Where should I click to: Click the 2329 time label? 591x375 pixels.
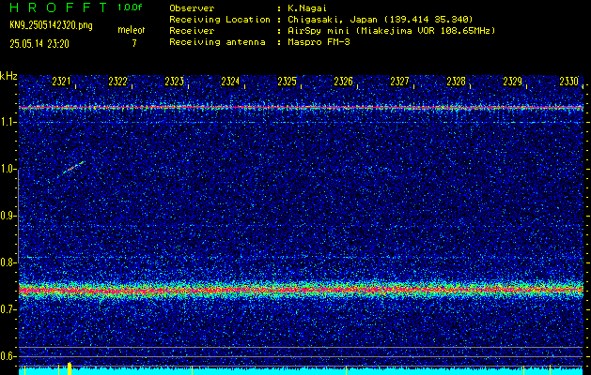[513, 82]
